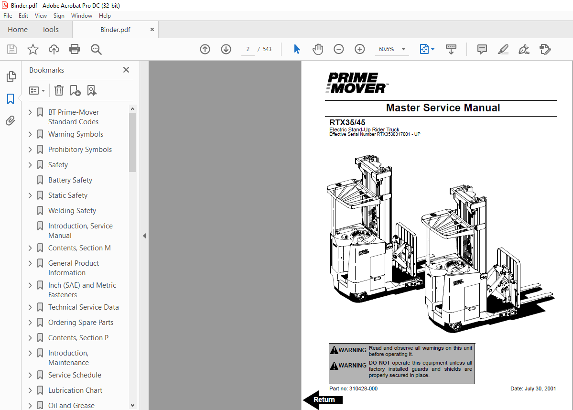Open the attachments paperclip panel

pos(11,120)
